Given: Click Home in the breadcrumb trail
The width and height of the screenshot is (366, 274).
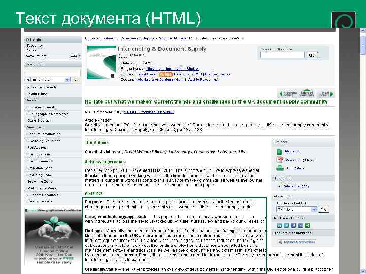Looking at the screenshot, I should tap(90, 38).
